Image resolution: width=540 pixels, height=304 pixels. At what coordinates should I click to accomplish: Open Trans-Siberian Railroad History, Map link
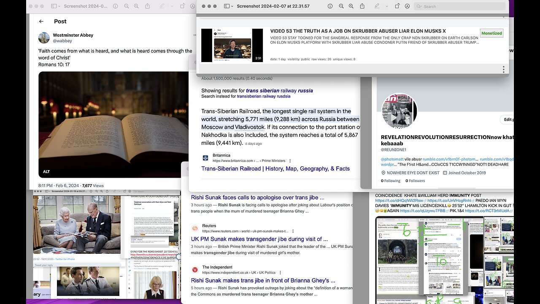275,168
